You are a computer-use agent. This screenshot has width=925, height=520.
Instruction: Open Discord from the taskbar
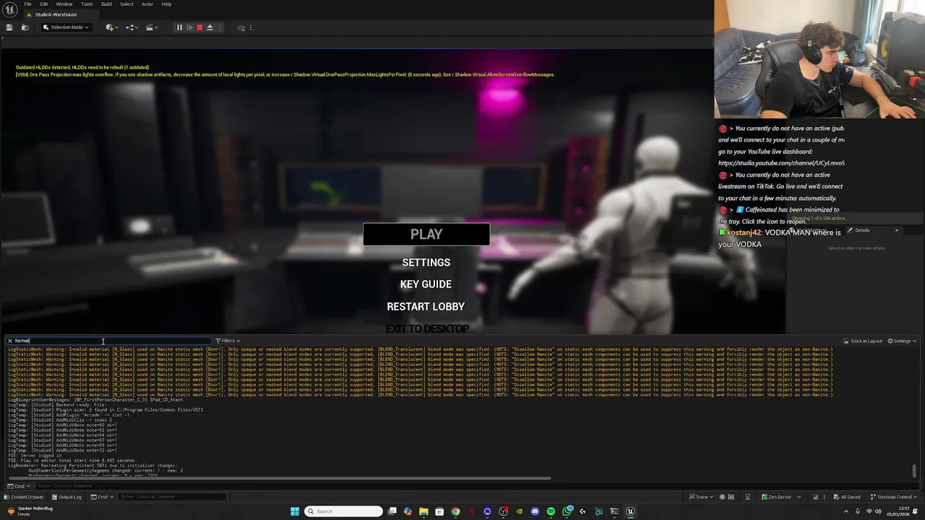click(535, 511)
